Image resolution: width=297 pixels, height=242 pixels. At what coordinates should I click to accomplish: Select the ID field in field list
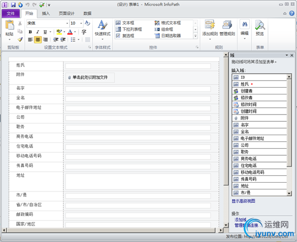click(259, 77)
